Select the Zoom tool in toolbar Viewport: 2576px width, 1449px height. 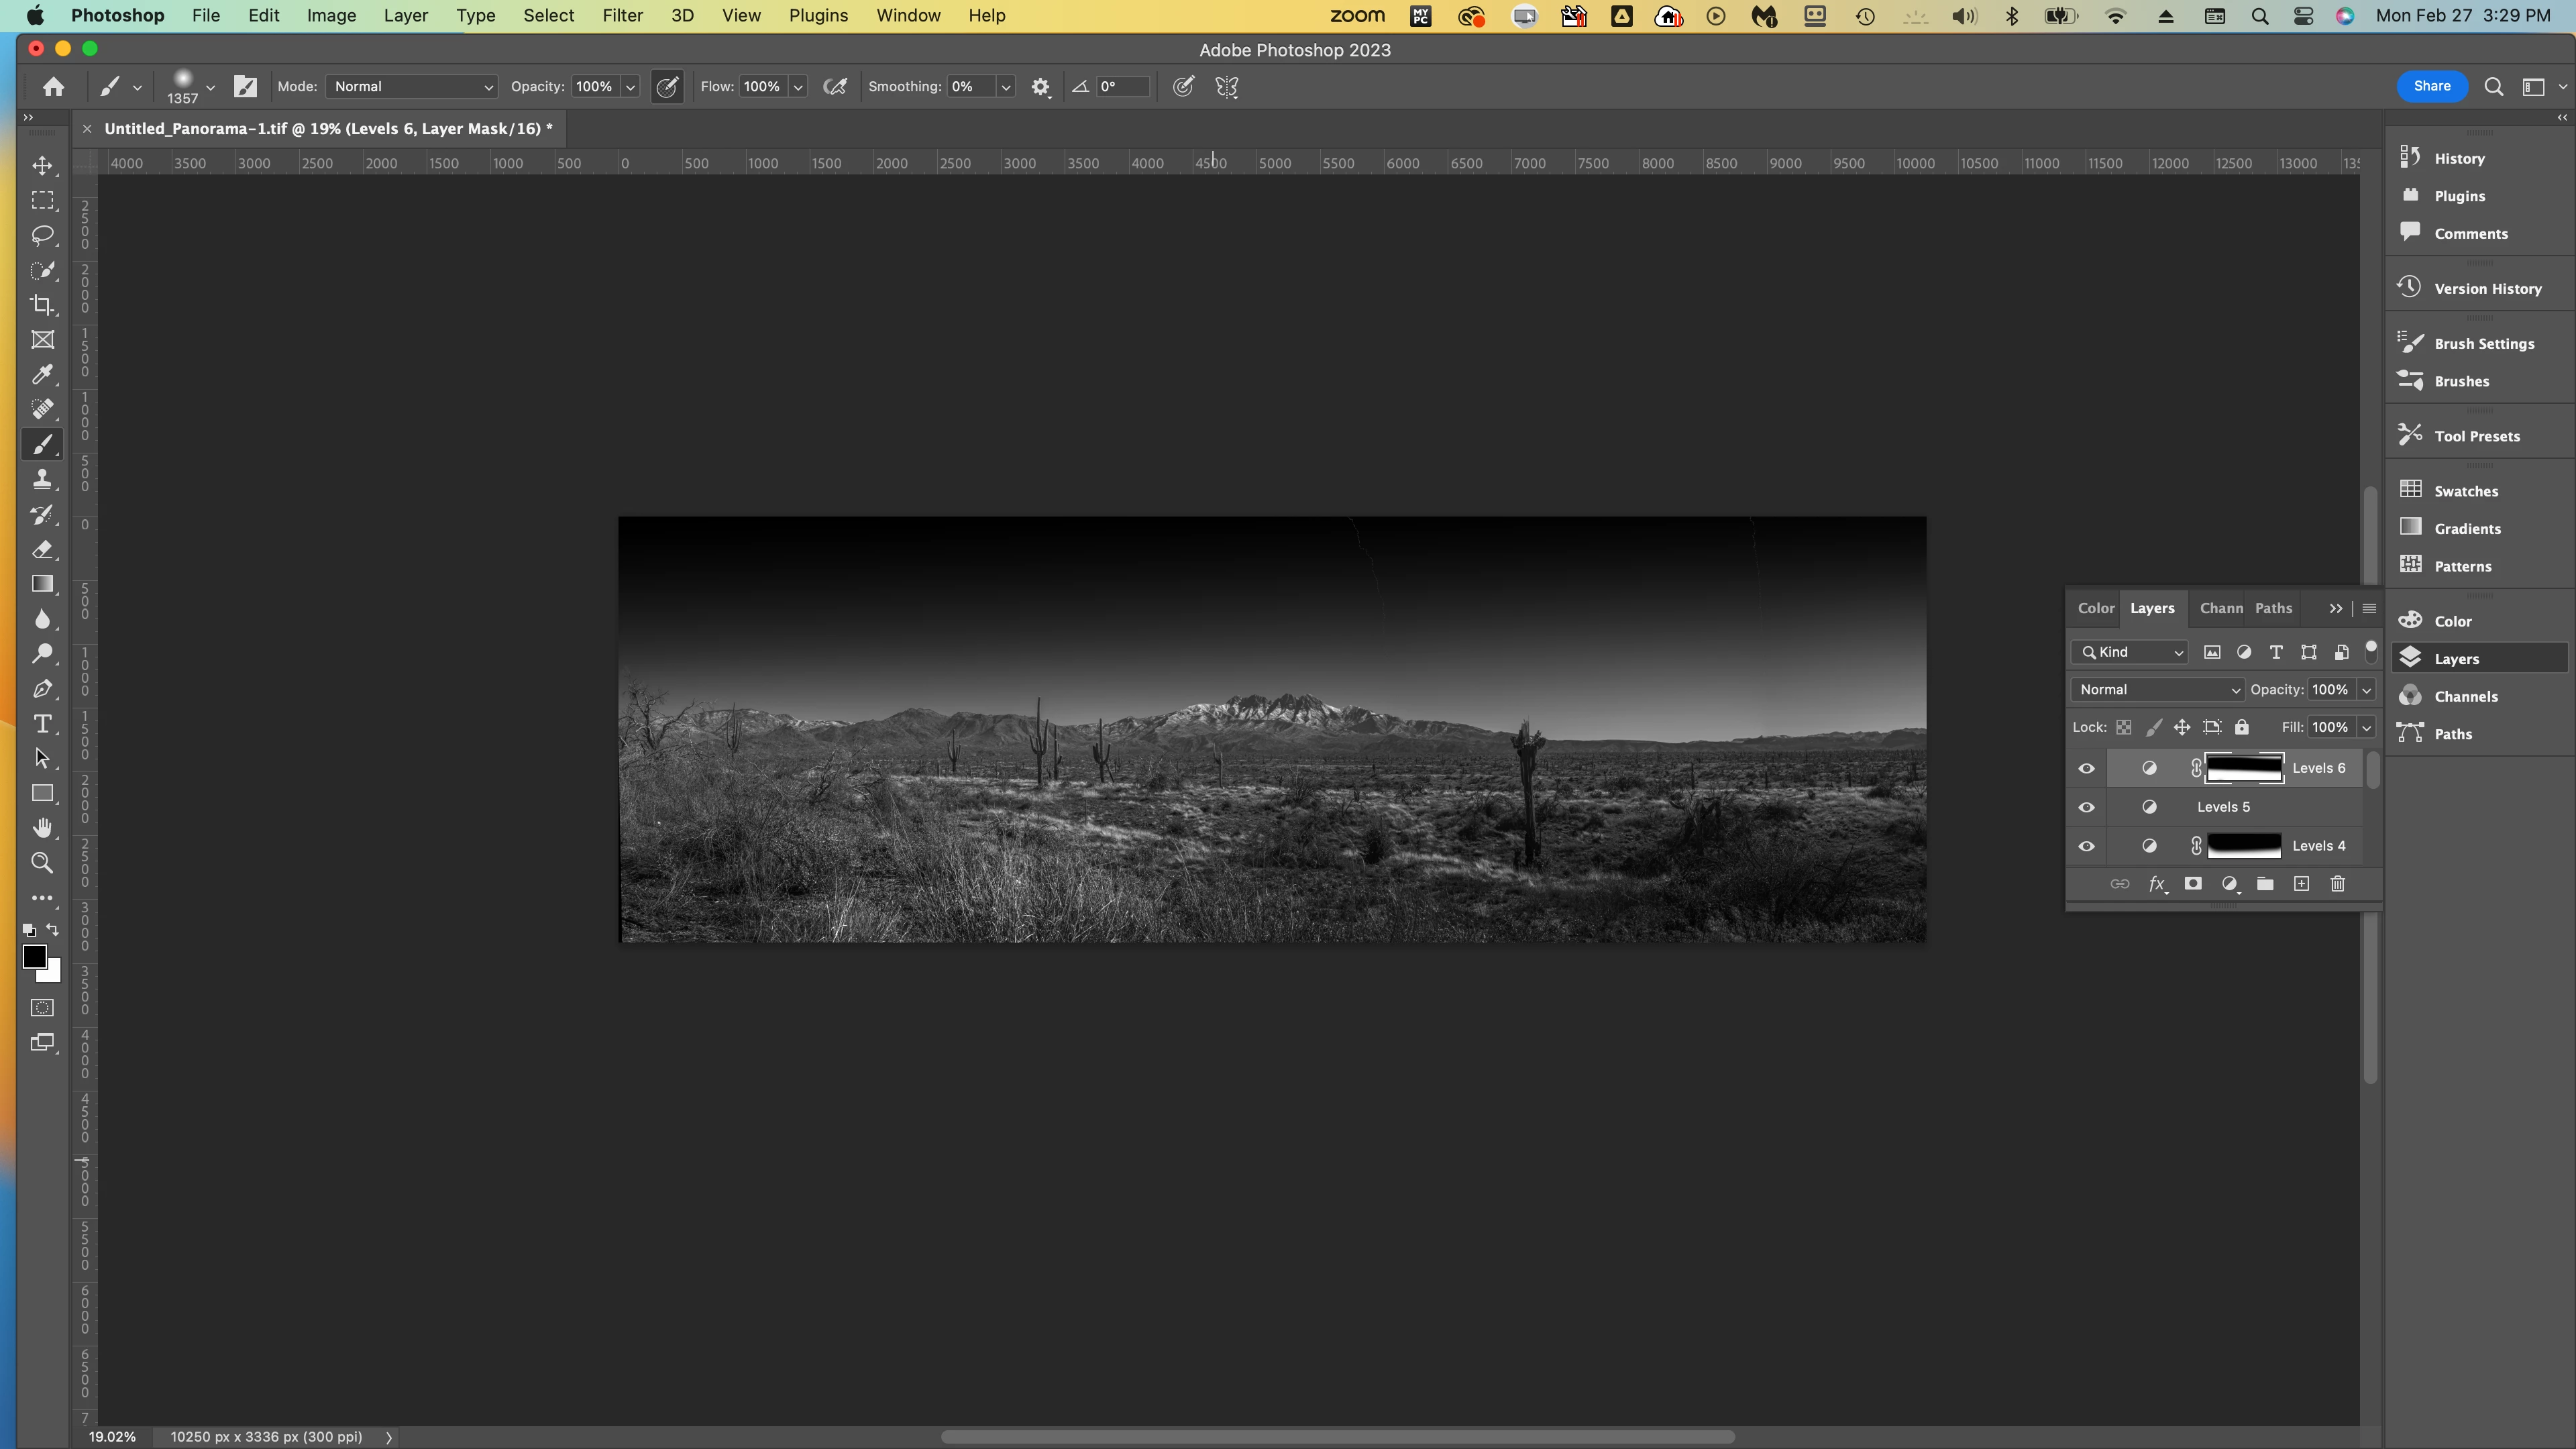pos(42,863)
